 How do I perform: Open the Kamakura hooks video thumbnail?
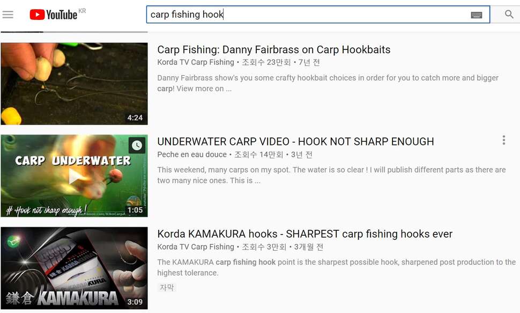pos(75,268)
